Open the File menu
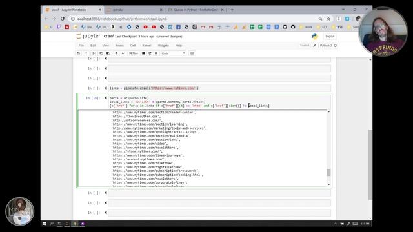Screen dimensions: 413x232 (81, 46)
